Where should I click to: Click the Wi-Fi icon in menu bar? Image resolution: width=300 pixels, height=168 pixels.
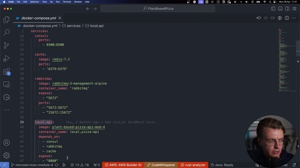tap(264, 2)
